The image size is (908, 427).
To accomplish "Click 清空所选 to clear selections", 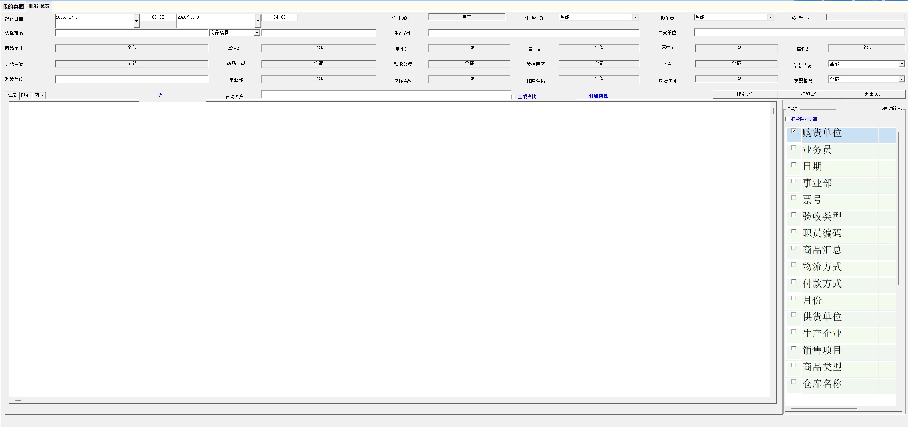I will (892, 109).
